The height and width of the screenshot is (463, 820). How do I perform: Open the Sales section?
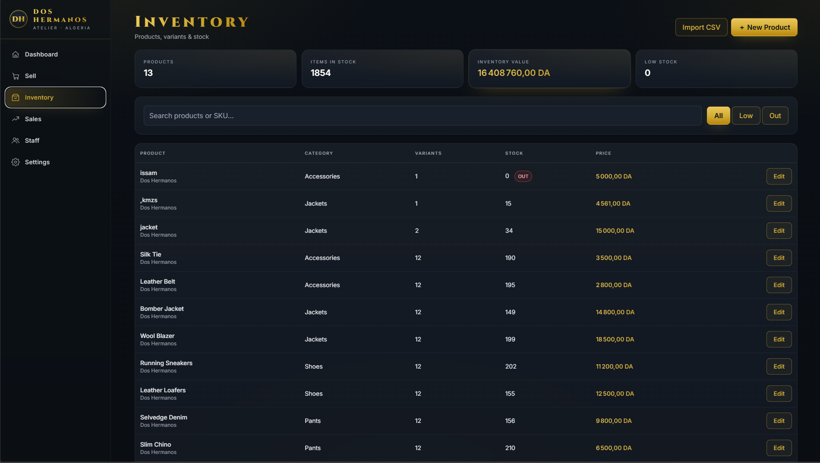[x=55, y=119]
